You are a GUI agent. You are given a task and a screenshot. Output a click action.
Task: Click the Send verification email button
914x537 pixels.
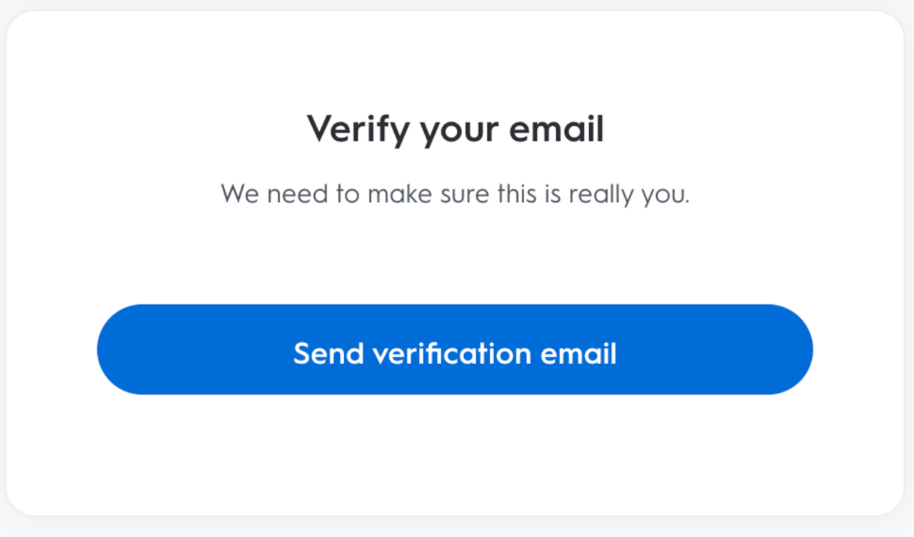[455, 349]
